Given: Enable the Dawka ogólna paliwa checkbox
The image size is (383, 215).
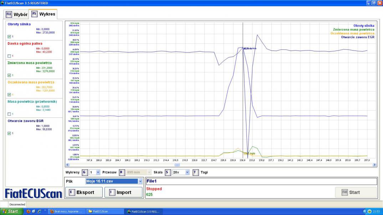Looking at the screenshot, I should point(9,56).
